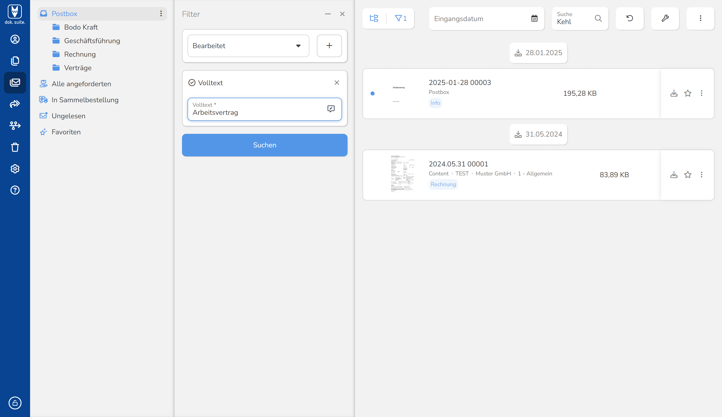Open Postbox three-dot options menu
Viewport: 722px width, 417px height.
[161, 14]
